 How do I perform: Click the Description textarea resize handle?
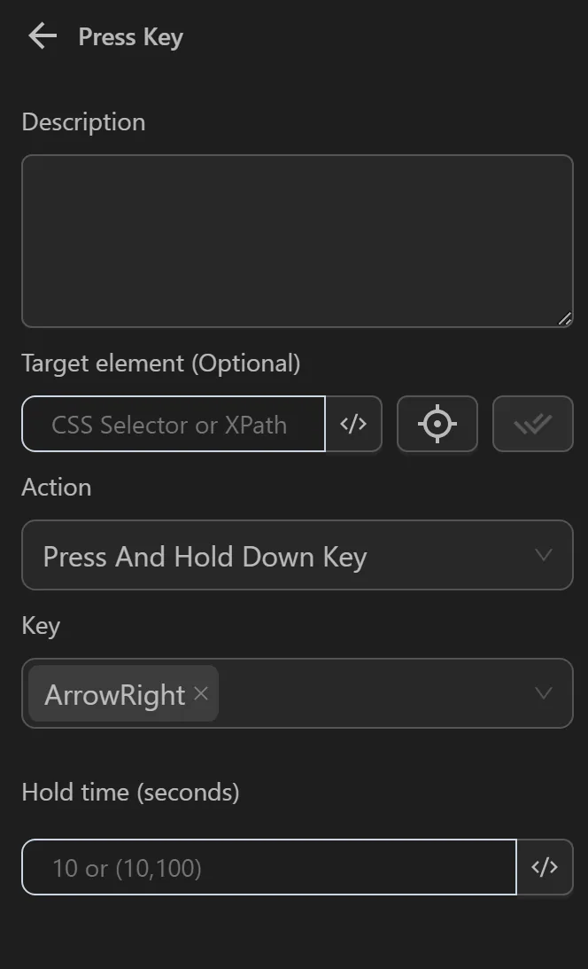pos(565,317)
